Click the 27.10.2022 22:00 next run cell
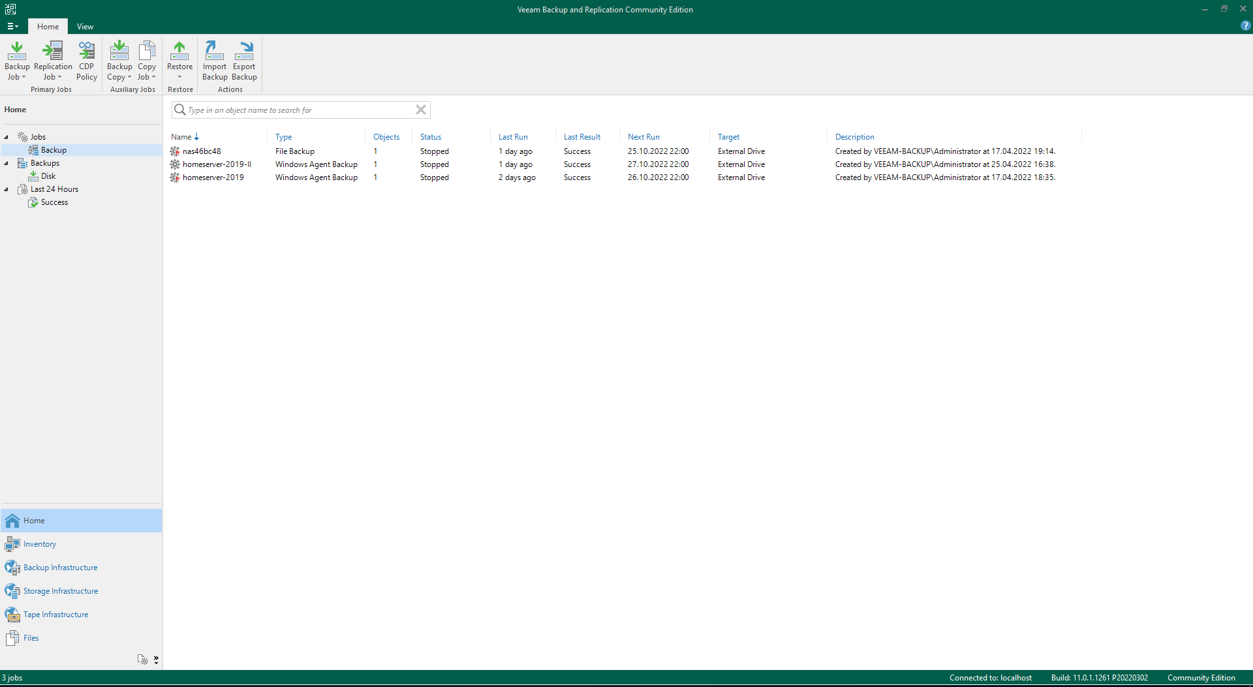This screenshot has width=1253, height=687. (658, 164)
